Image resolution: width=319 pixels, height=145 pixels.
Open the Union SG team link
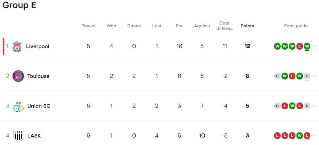point(39,106)
